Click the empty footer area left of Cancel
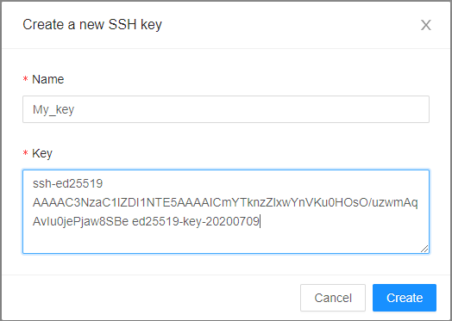Image resolution: width=452 pixels, height=321 pixels. click(x=150, y=298)
